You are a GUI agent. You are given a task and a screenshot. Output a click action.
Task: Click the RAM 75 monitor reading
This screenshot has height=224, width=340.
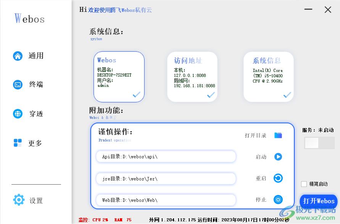pos(123,220)
